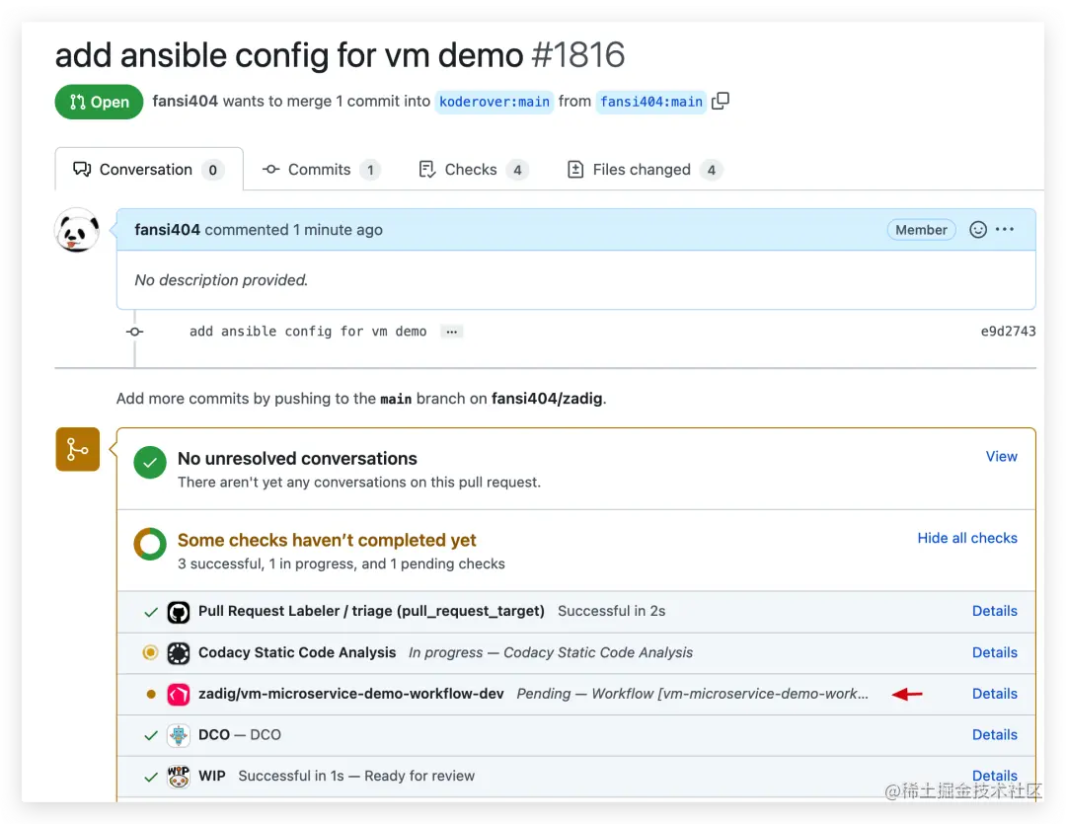The image size is (1066, 824).
Task: Open the Files changed tab
Action: (644, 170)
